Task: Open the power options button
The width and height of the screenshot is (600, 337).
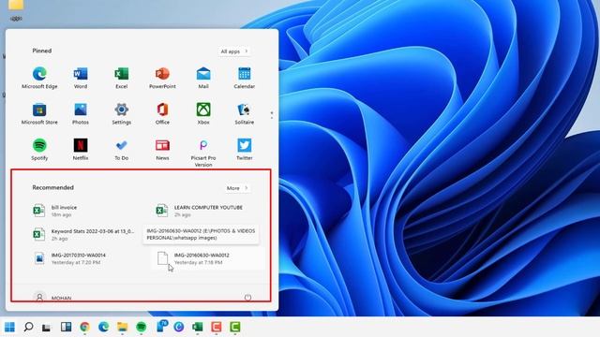Action: [247, 298]
